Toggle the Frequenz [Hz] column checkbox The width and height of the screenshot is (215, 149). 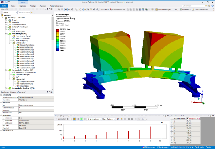pos(188,118)
